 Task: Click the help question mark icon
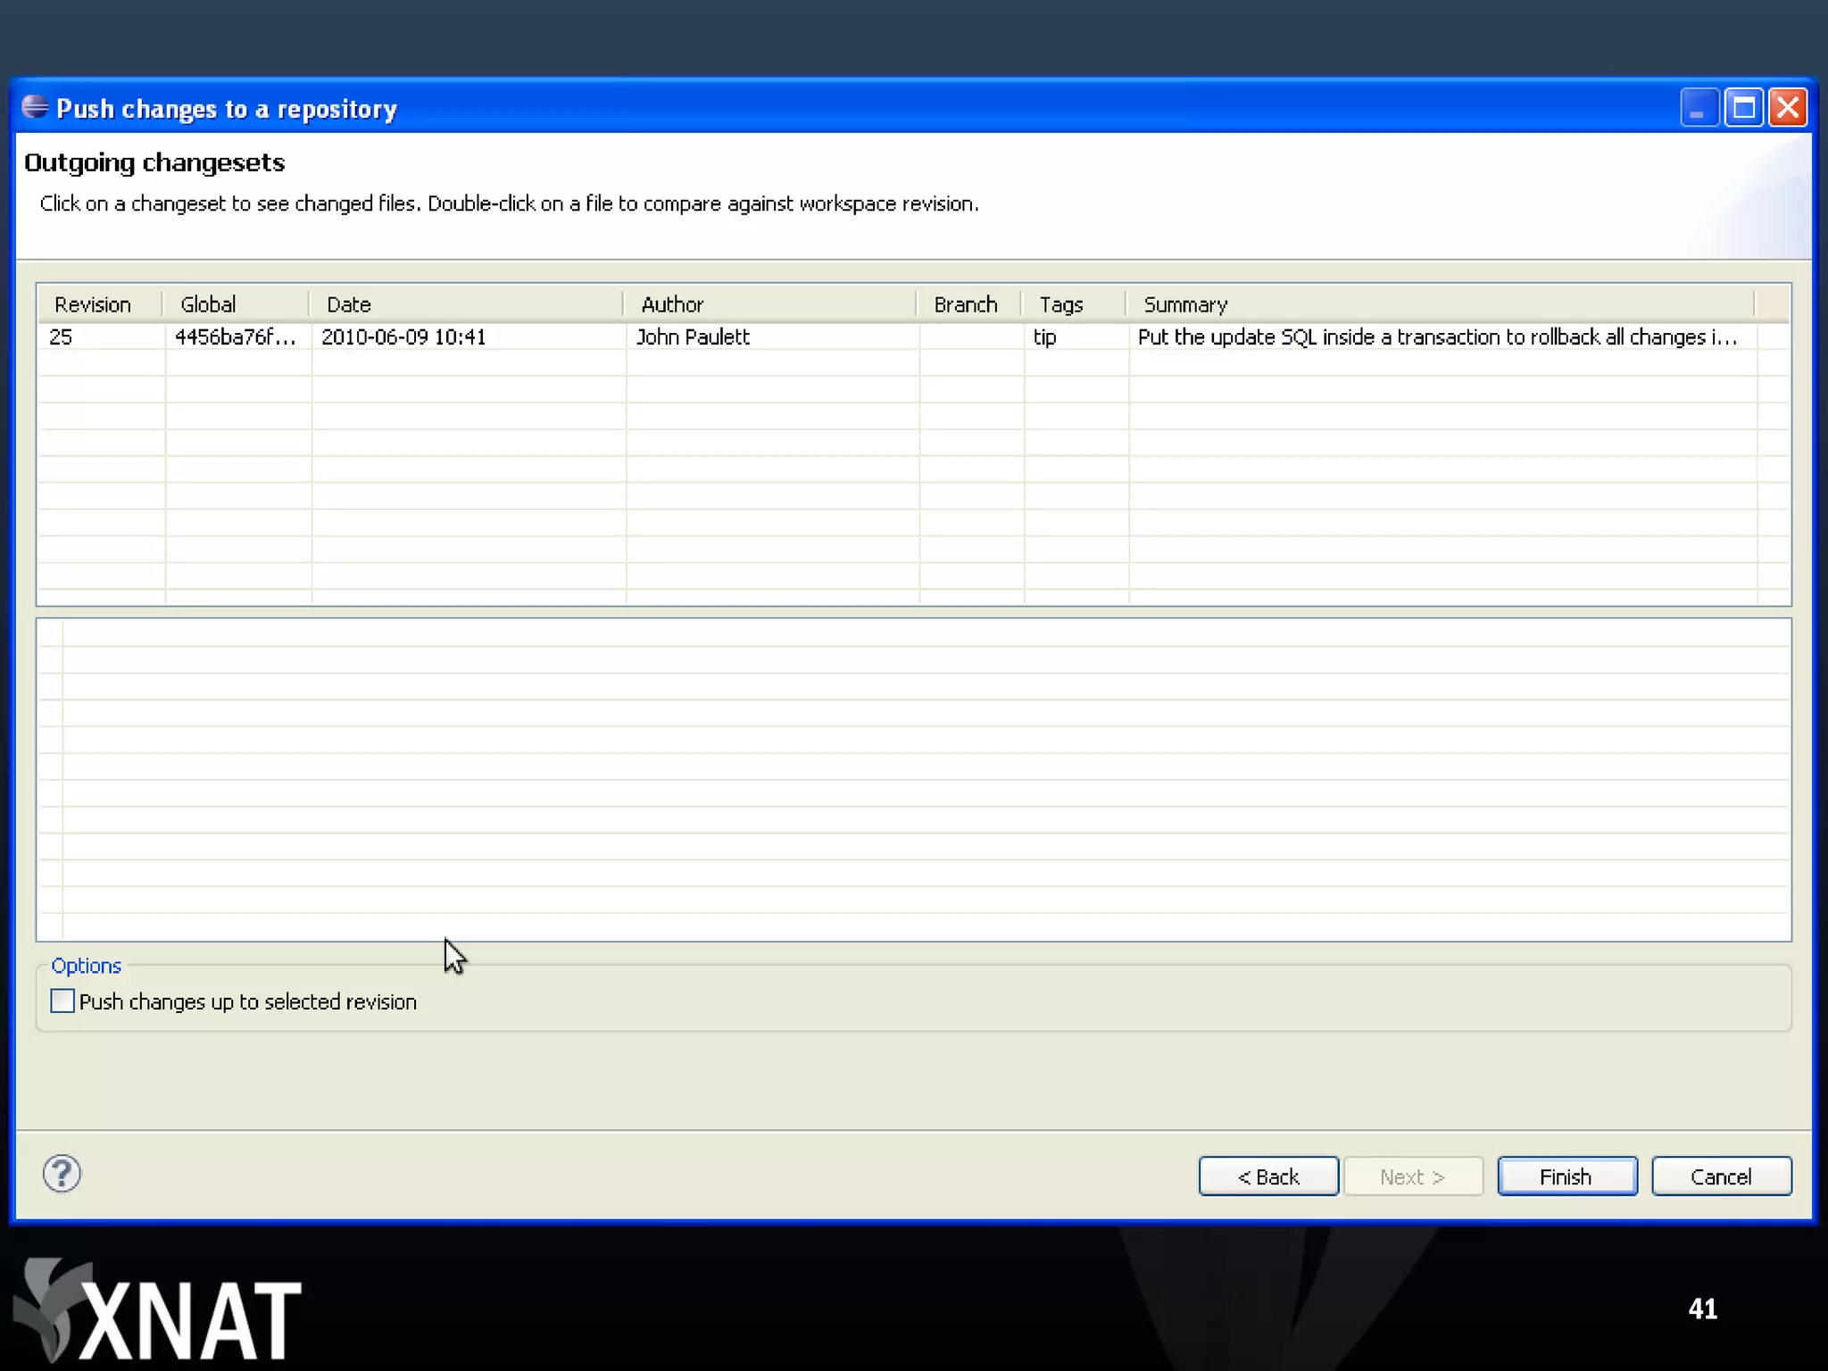62,1175
